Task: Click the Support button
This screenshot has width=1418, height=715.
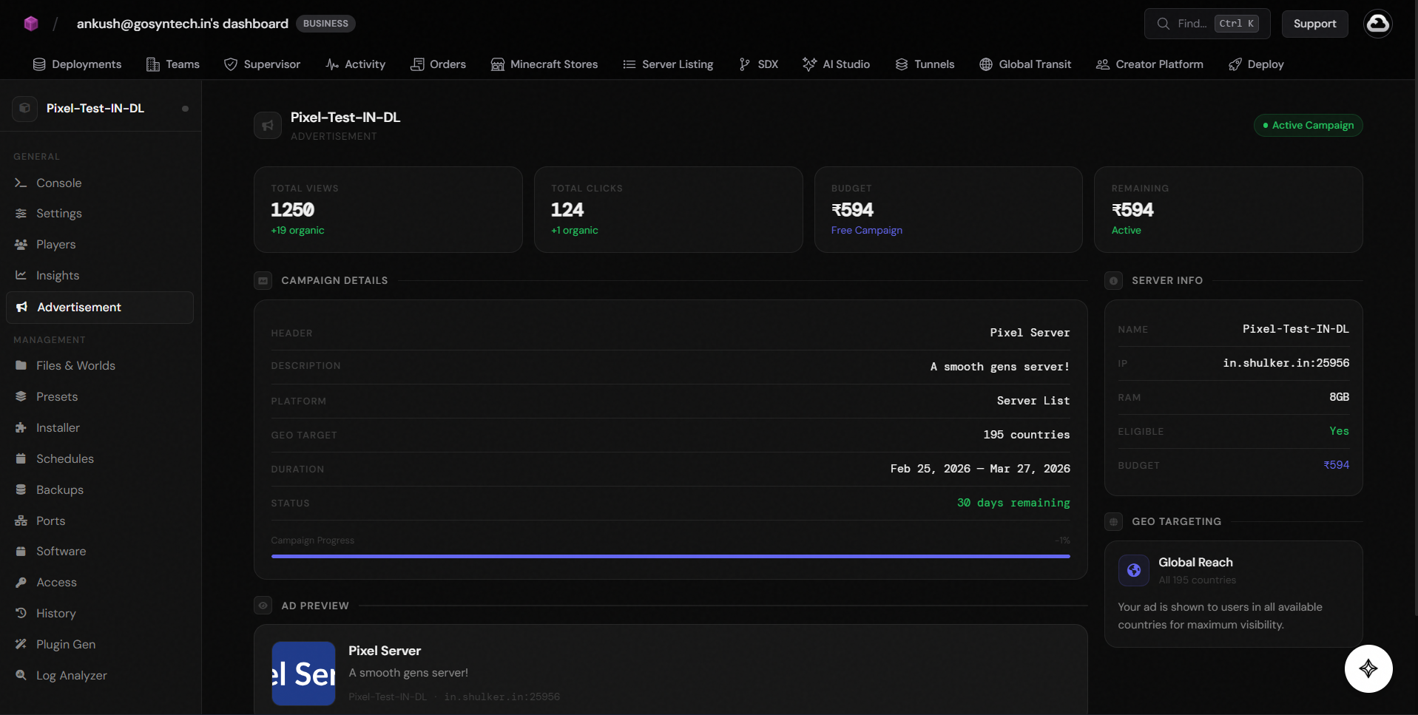Action: point(1314,24)
